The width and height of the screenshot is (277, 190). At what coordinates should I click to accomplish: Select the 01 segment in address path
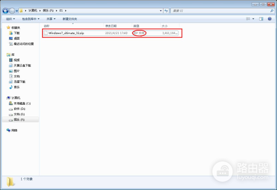click(x=61, y=11)
